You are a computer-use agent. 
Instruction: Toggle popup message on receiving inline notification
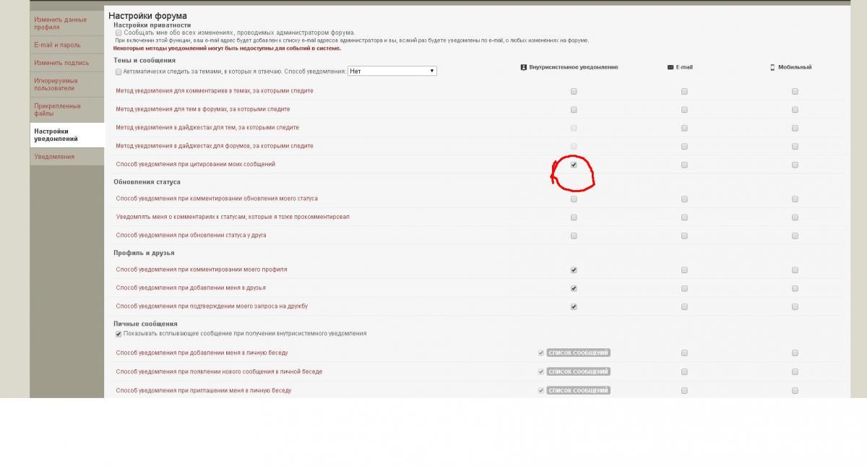(118, 334)
